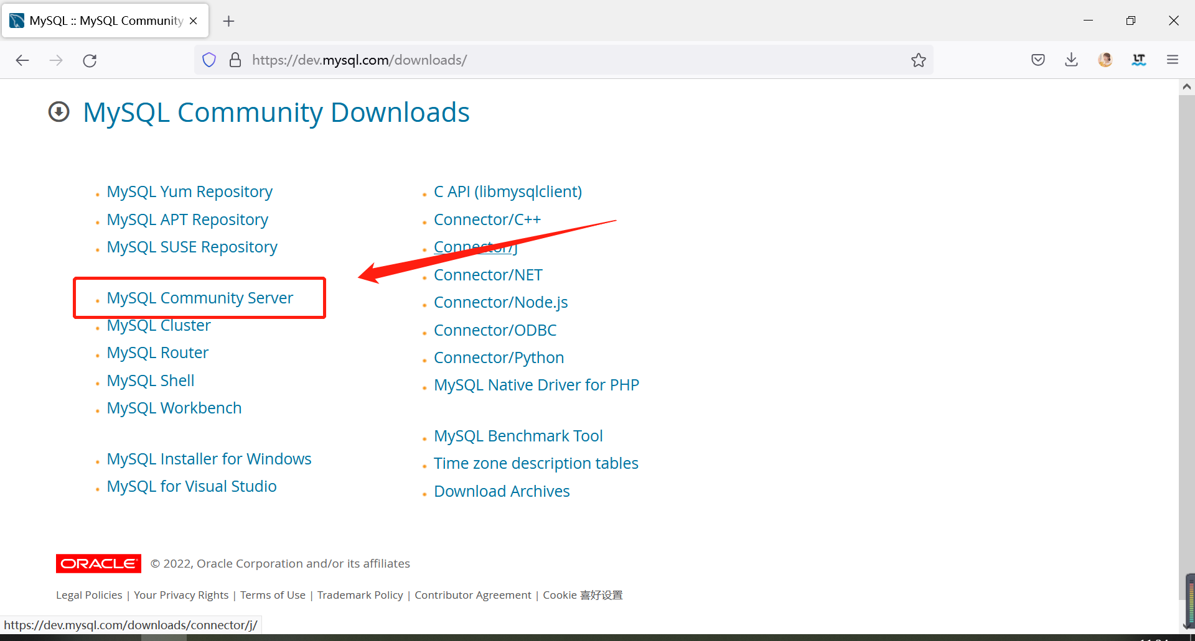The image size is (1195, 641).
Task: Select the MySQL Community tab
Action: point(105,21)
